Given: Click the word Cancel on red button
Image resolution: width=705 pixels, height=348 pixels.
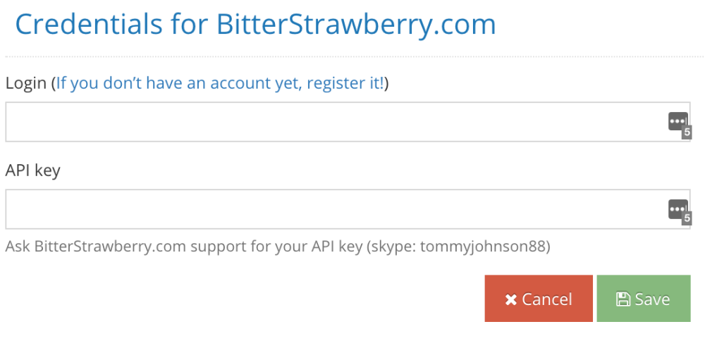Looking at the screenshot, I should (x=547, y=299).
